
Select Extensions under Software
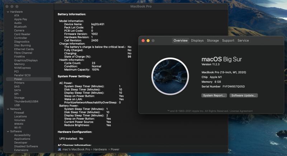click(x=21, y=150)
